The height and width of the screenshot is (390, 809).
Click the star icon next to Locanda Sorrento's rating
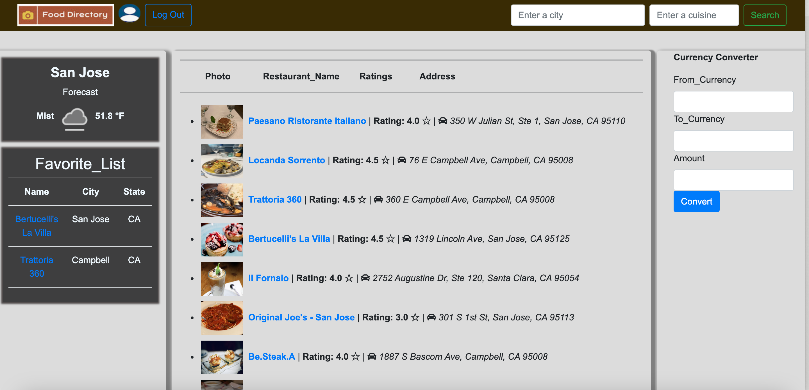pyautogui.click(x=386, y=160)
